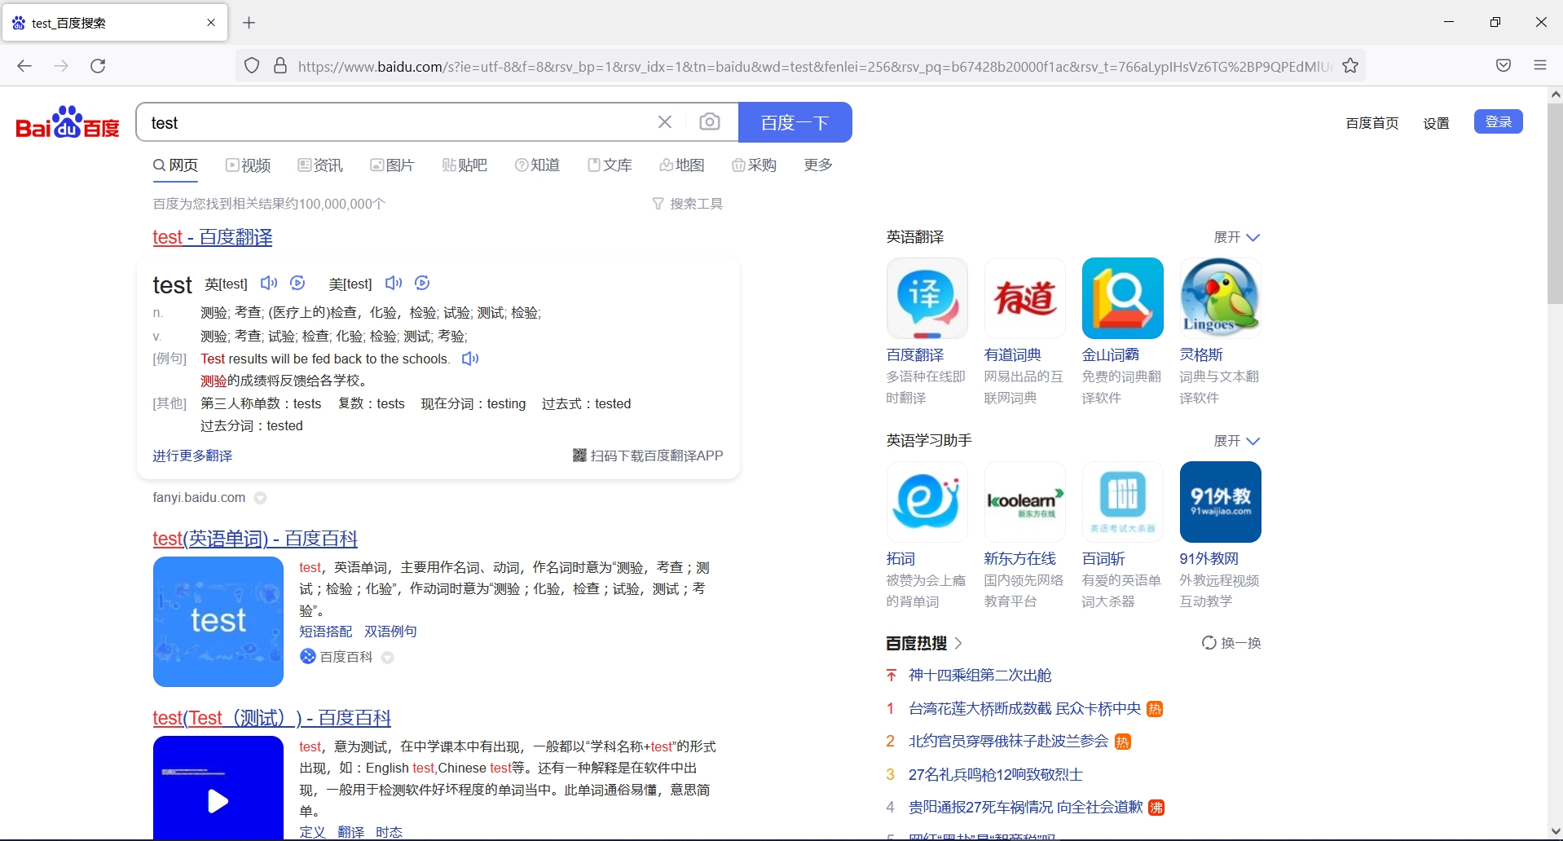Screen dimensions: 1563x841
Task: Open the 百度翻译 app icon
Action: click(x=926, y=298)
